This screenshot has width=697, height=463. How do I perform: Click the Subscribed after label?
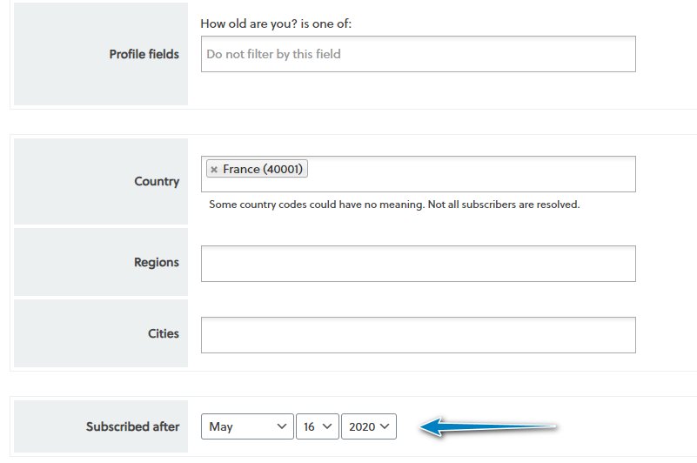132,426
